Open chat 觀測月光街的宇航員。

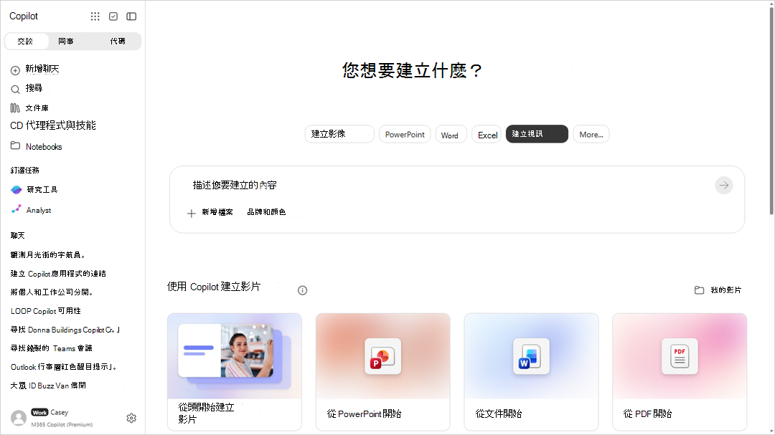(x=49, y=255)
